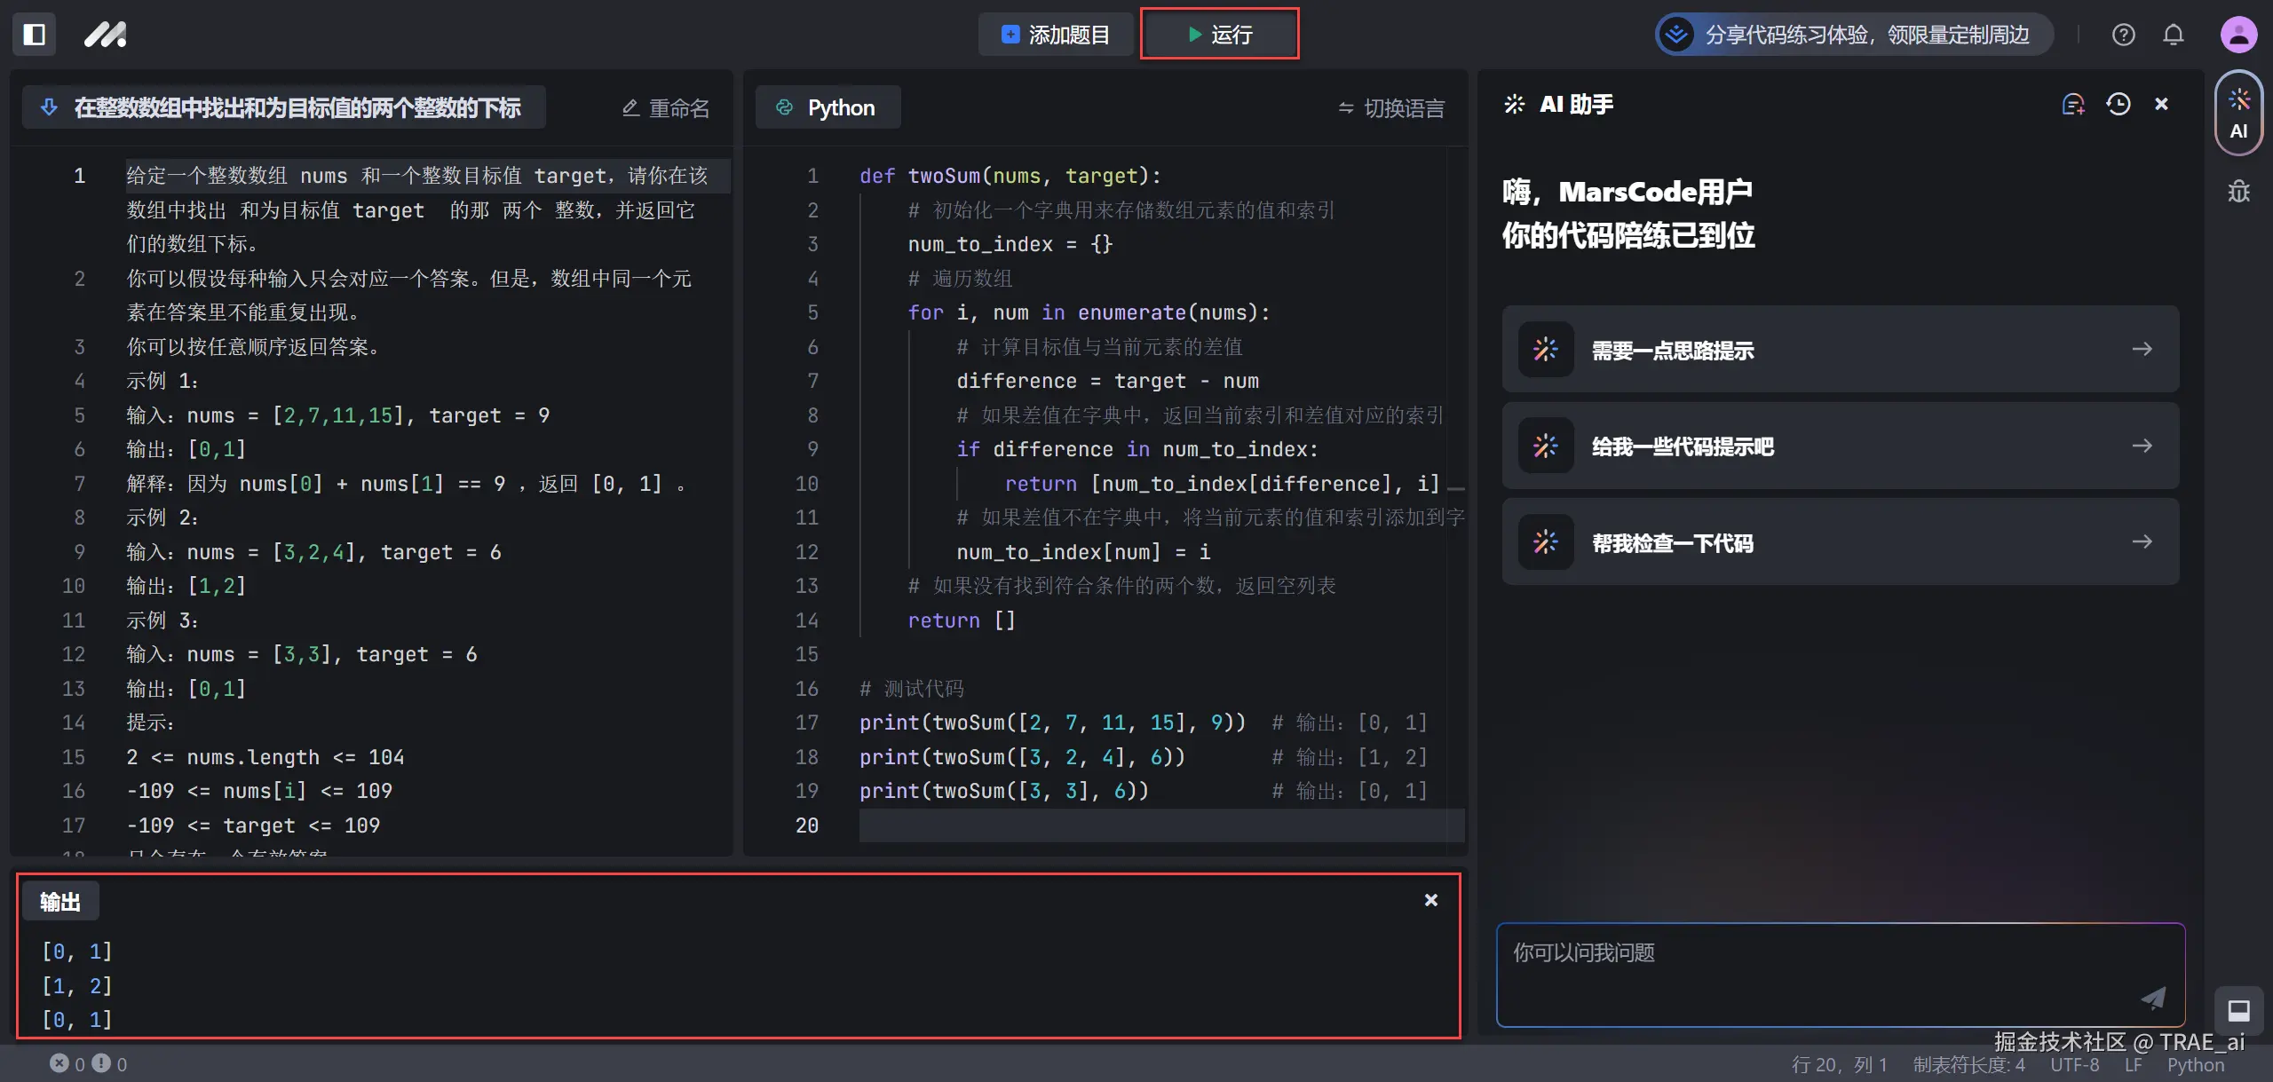Choose 帮我检查一下代码 suggestion

pos(1840,542)
